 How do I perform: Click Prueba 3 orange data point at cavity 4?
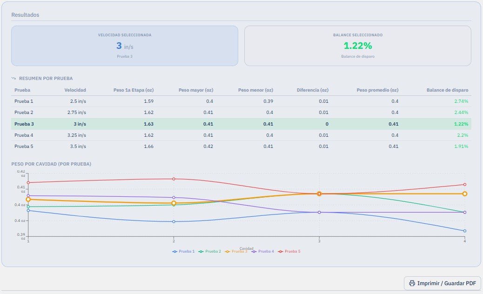click(x=465, y=194)
